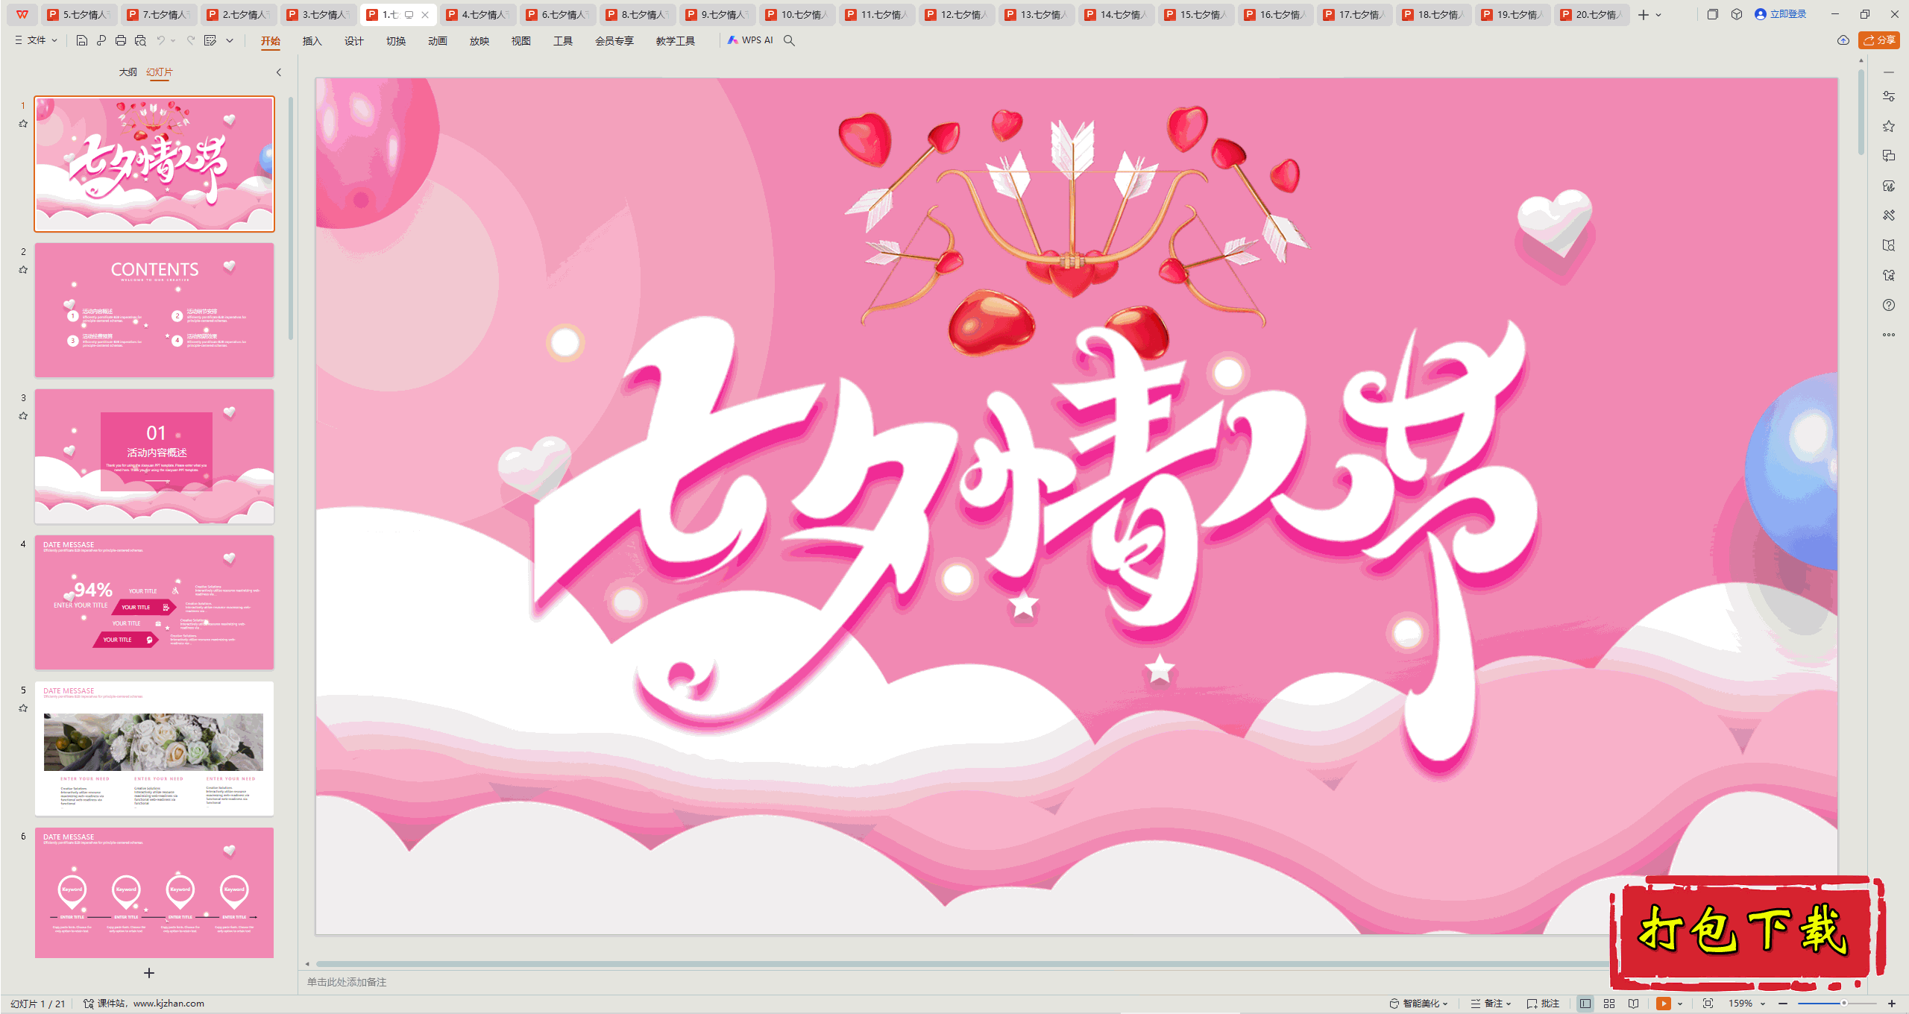Click the vertical scrollbar of slide editor

tap(1861, 112)
